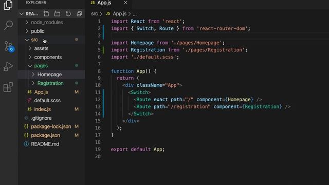The width and height of the screenshot is (329, 185).
Task: Click component={Homepage} on line 12
Action: (225, 100)
